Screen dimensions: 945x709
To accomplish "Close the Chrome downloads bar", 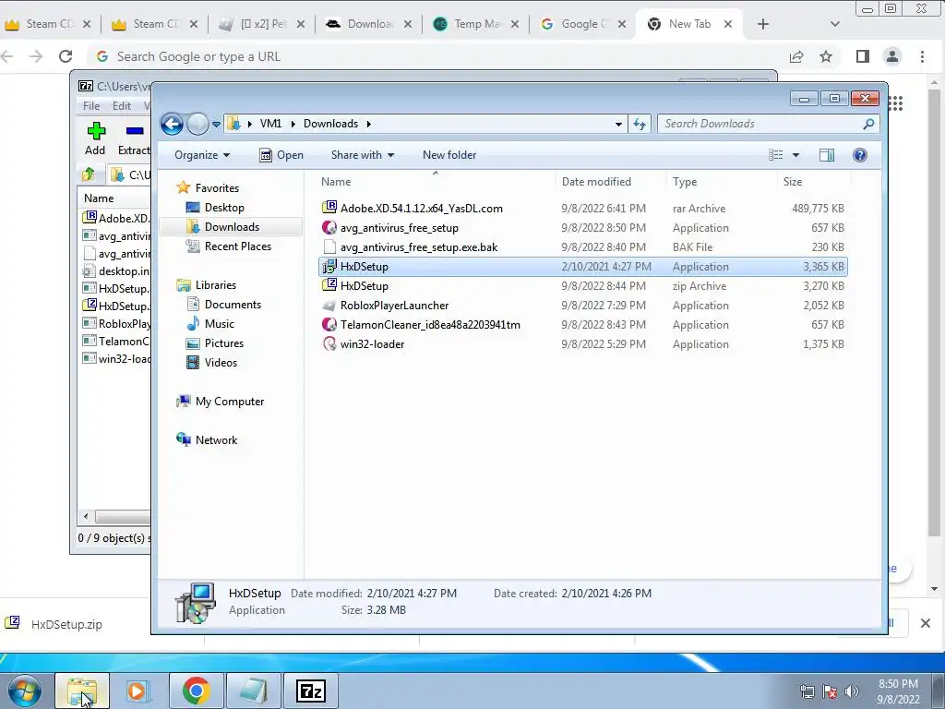I will (925, 623).
